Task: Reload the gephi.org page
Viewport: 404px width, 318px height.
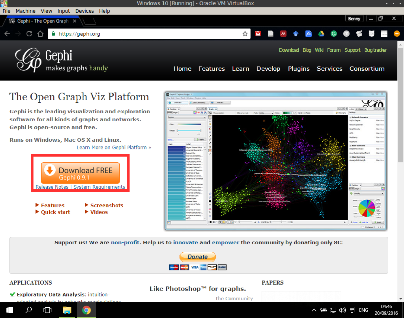Action: 29,34
